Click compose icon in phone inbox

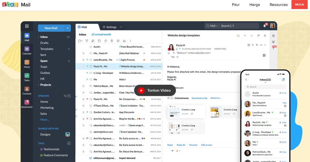(x=283, y=79)
